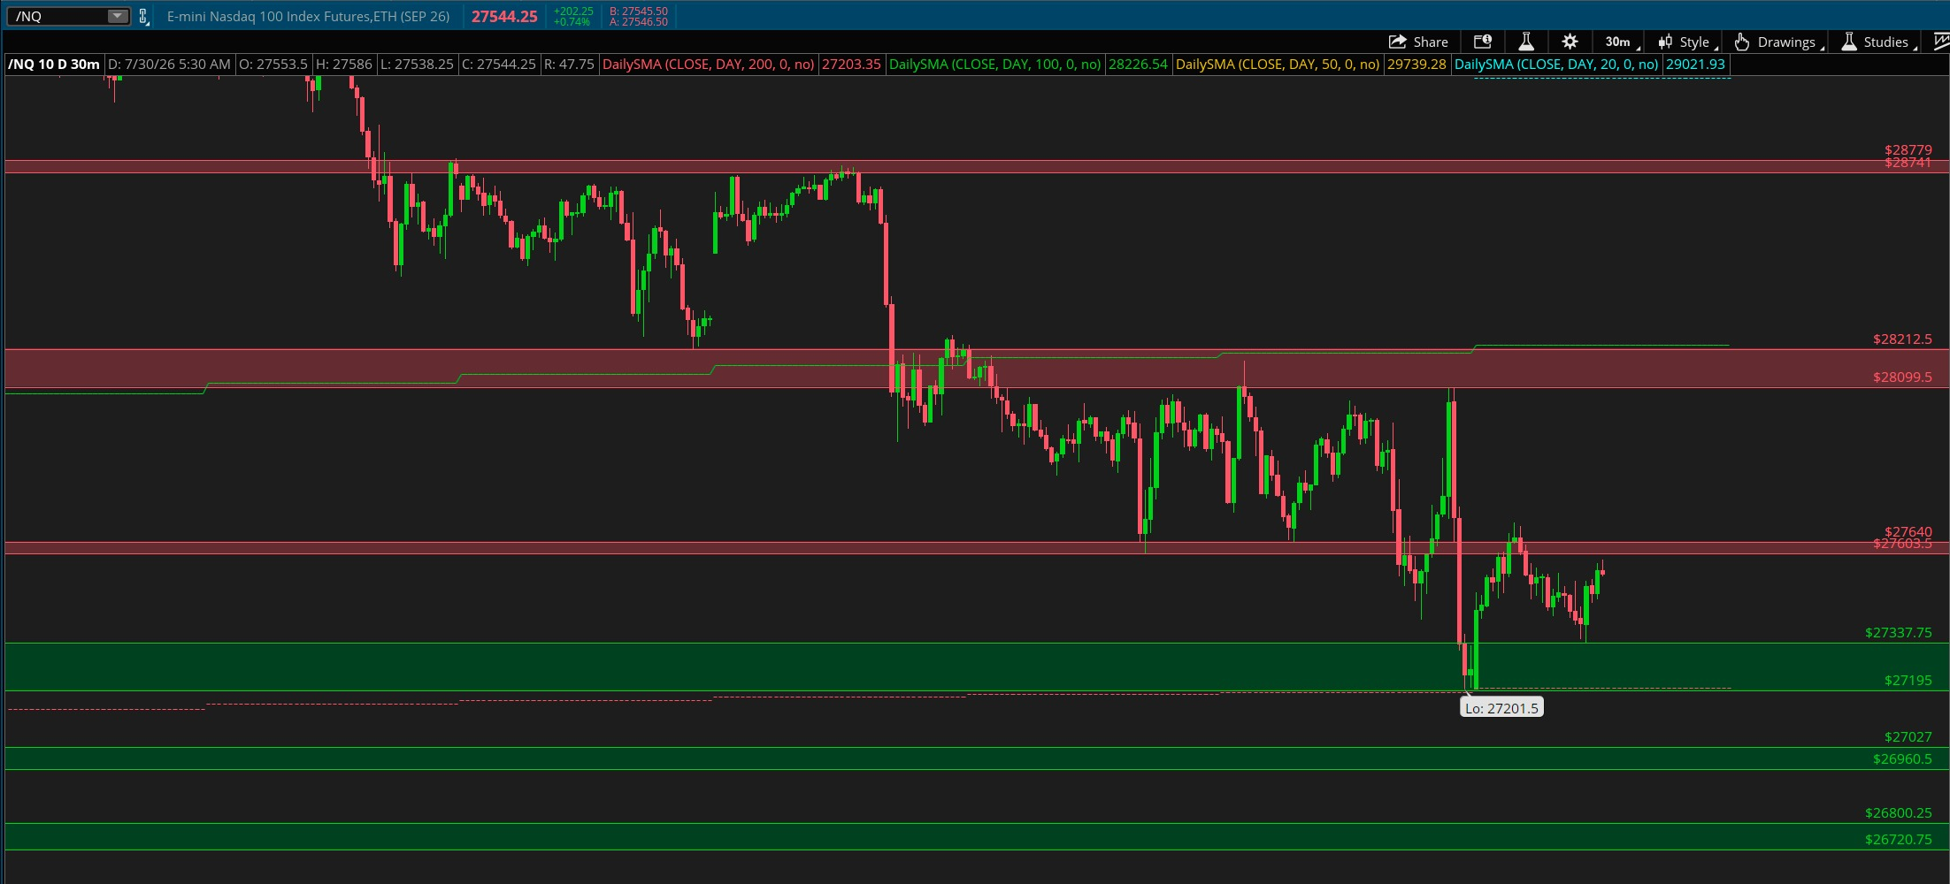Open the chart info card icon
This screenshot has height=884, width=1950.
[x=1483, y=42]
